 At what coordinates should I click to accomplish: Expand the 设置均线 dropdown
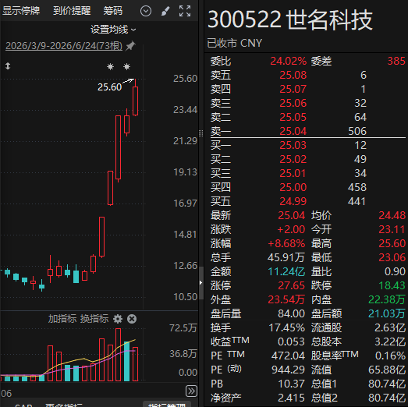tap(113, 30)
